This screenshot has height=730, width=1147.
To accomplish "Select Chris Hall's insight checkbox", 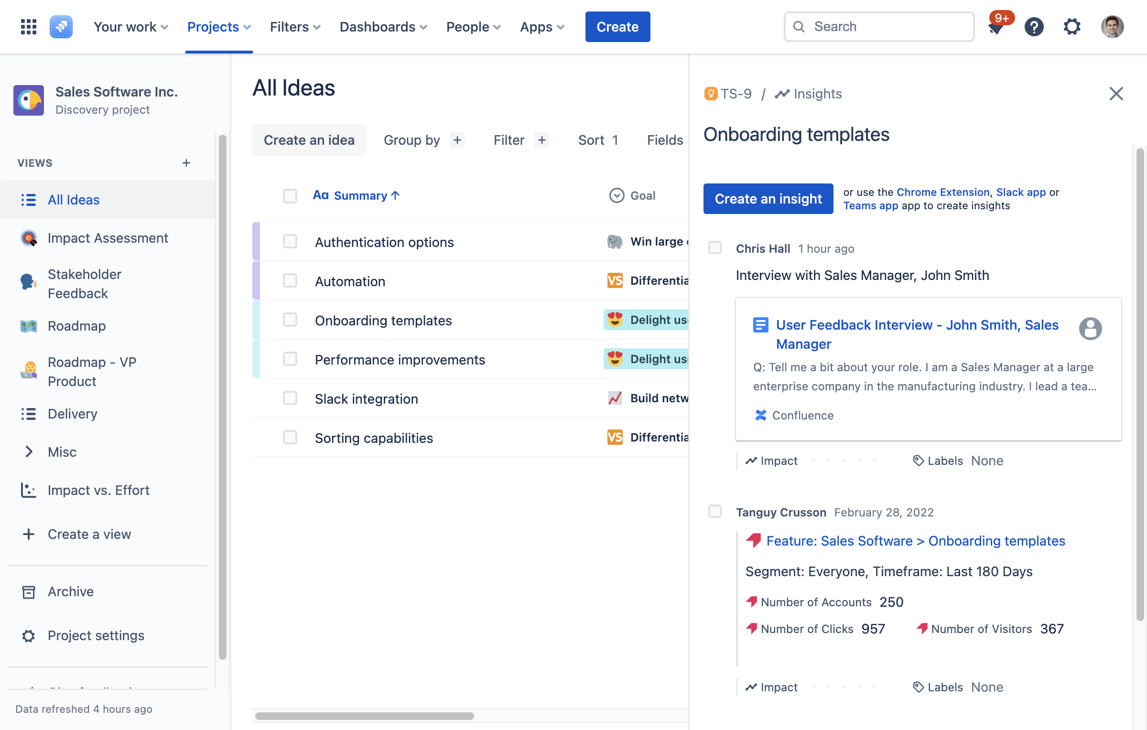I will click(x=715, y=248).
